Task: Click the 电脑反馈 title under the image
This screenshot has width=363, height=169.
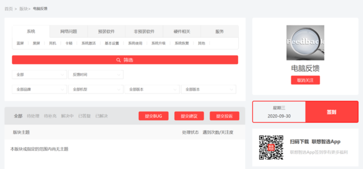Action: click(305, 68)
